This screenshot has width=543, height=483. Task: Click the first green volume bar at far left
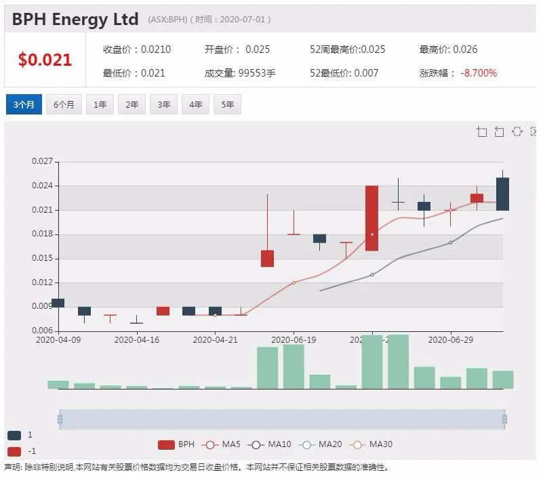coord(58,385)
